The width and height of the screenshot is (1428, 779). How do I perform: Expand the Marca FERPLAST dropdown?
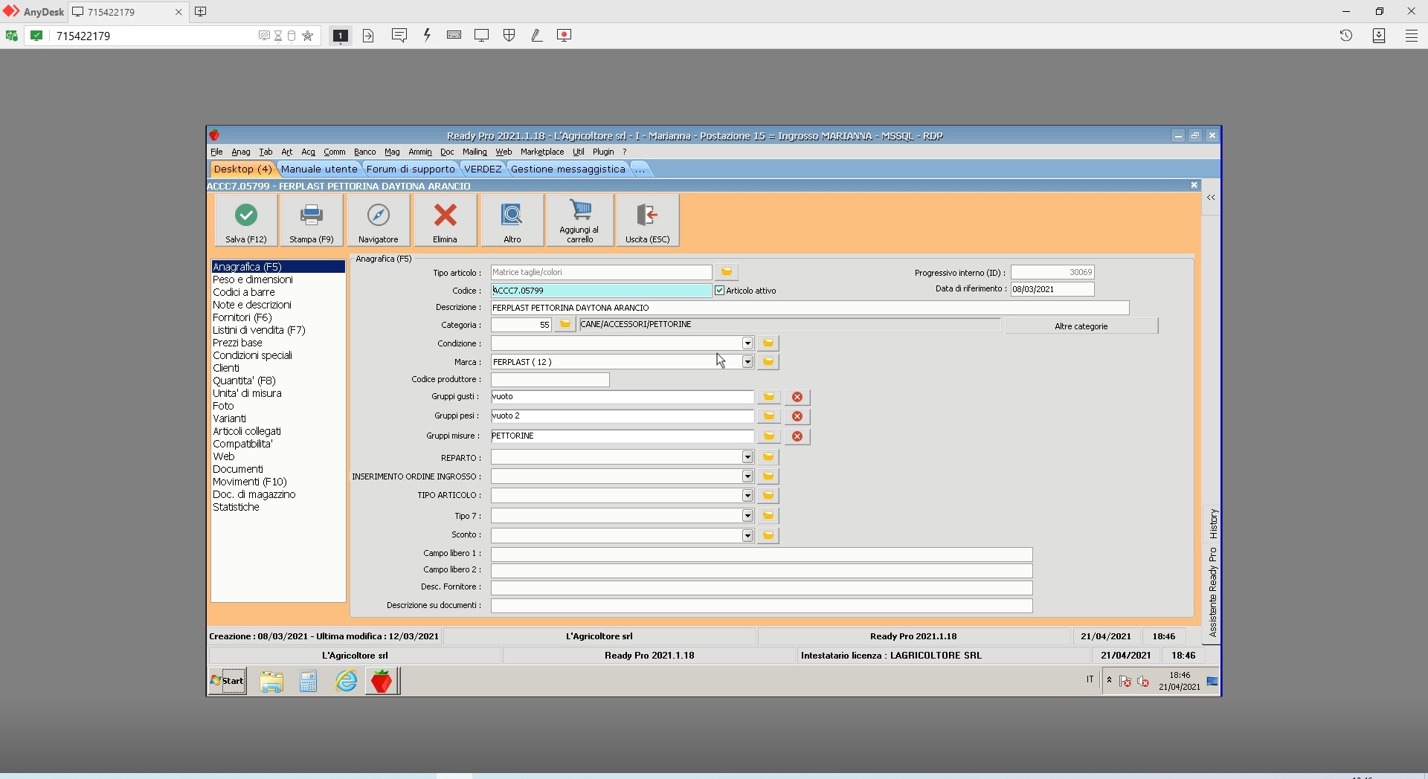[747, 362]
